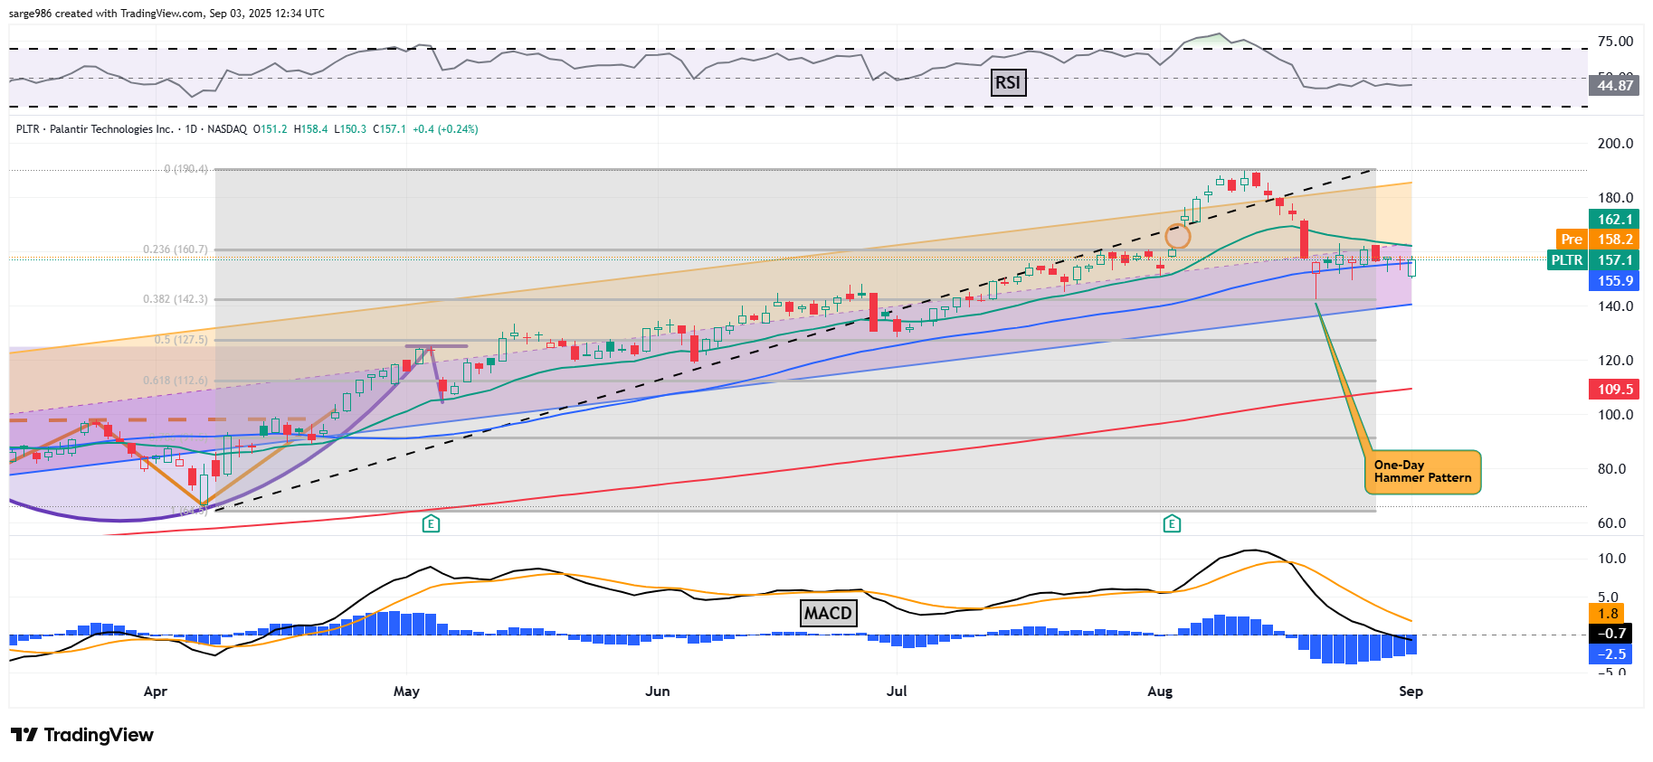Select the orange circle annotation on chart
The width and height of the screenshot is (1653, 762).
click(1177, 237)
